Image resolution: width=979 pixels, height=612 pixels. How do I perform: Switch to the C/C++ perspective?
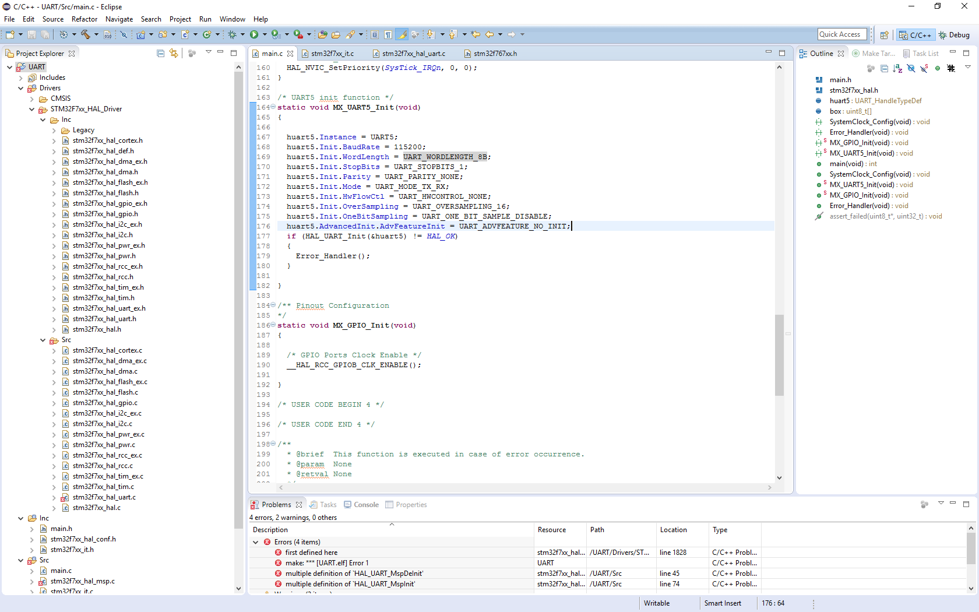point(915,35)
